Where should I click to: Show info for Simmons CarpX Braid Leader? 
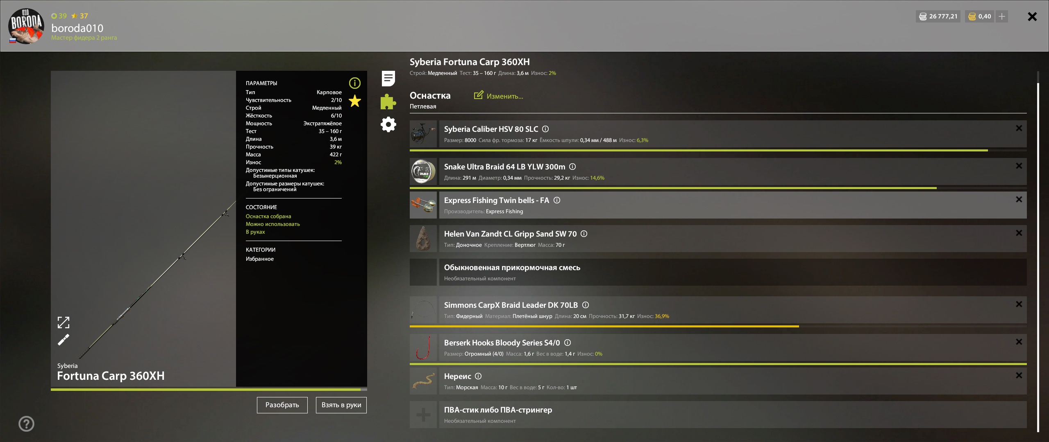pos(586,305)
